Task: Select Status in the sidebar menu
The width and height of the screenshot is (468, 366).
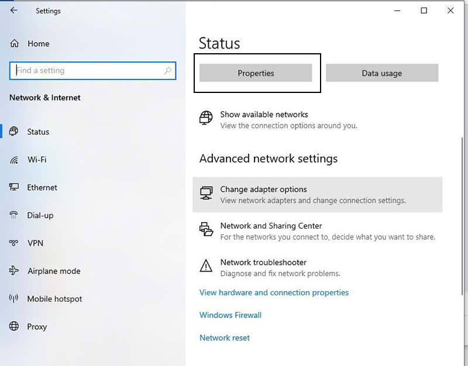Action: click(x=38, y=132)
